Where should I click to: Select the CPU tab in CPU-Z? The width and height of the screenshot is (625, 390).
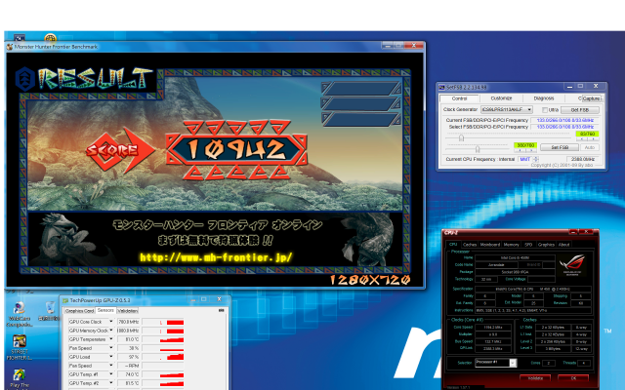tap(453, 245)
